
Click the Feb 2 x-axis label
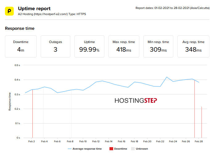(x=31, y=141)
